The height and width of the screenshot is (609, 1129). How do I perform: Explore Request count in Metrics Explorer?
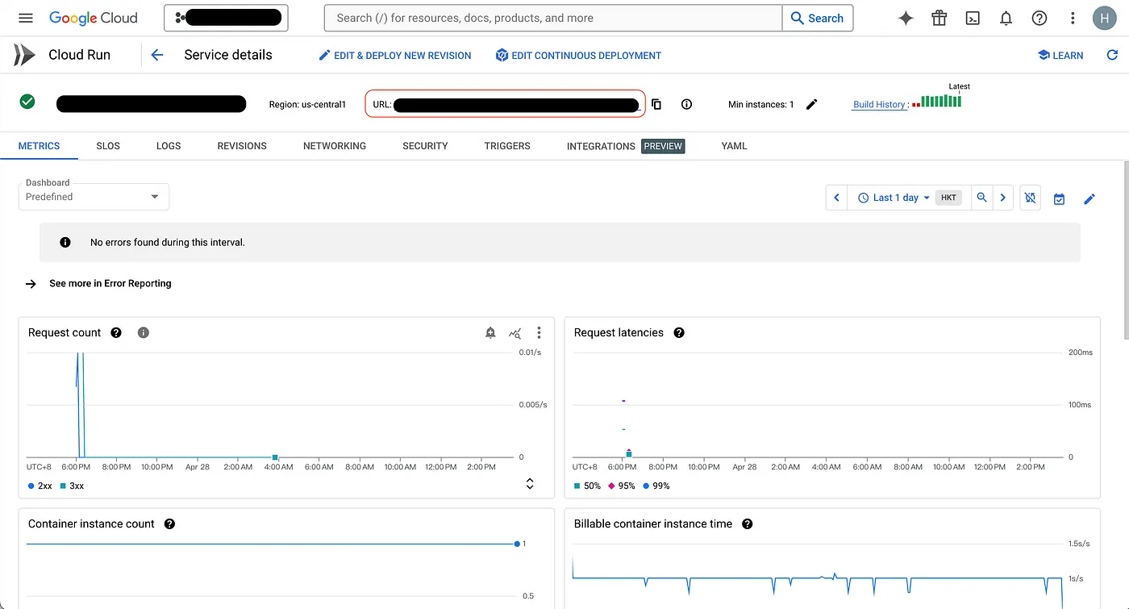(515, 332)
